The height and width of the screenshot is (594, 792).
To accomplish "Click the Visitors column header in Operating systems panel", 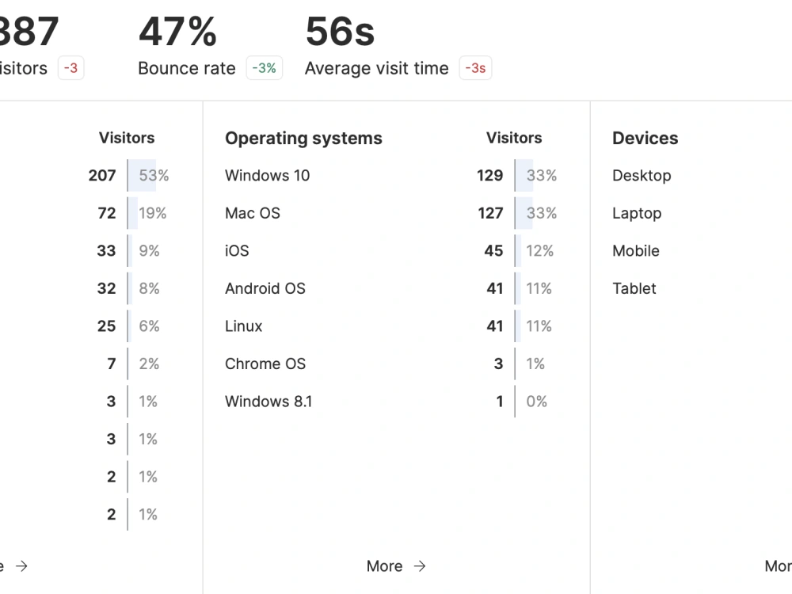I will pos(514,138).
